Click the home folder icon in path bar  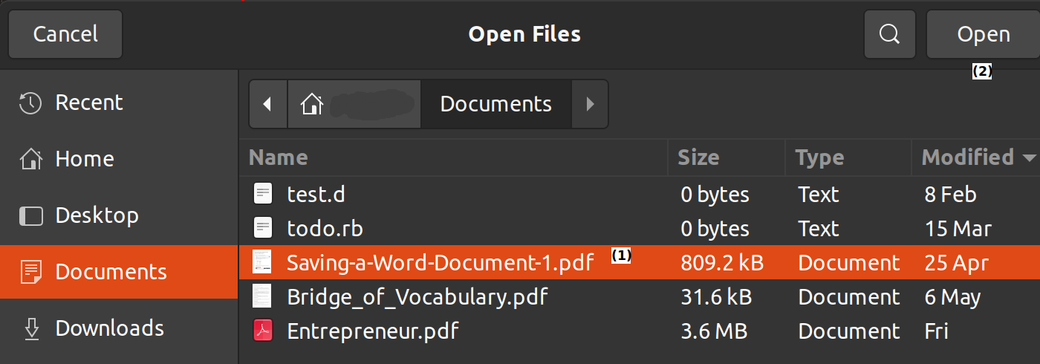[312, 105]
